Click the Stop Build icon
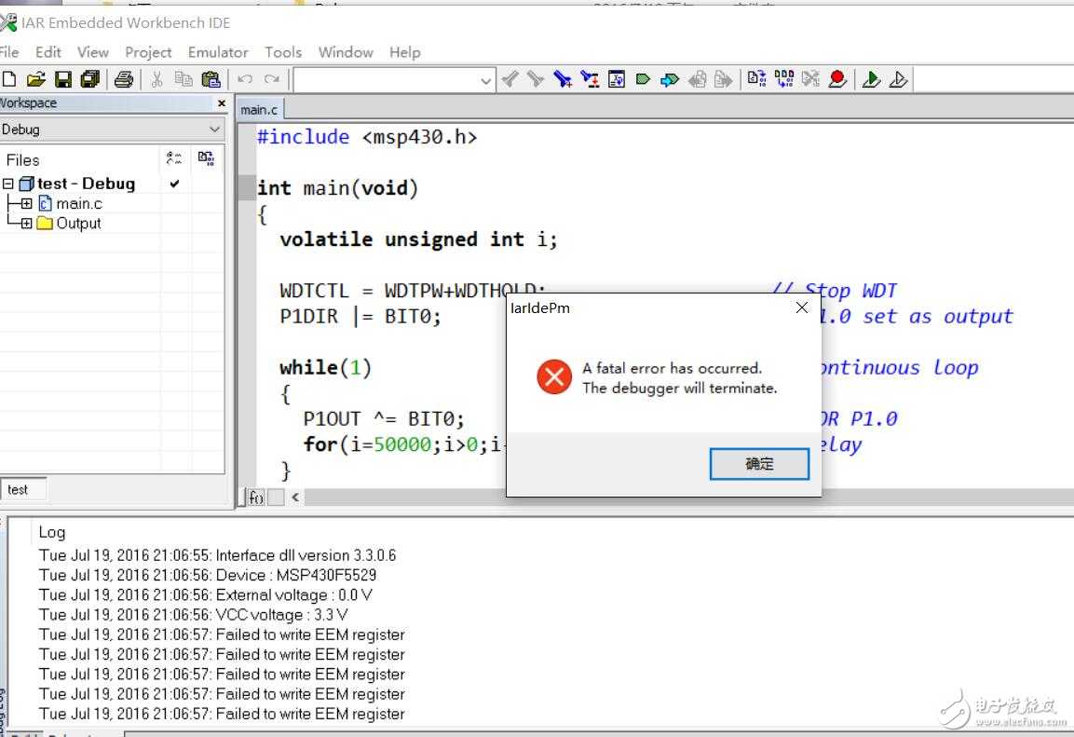The image size is (1074, 737). coord(810,79)
